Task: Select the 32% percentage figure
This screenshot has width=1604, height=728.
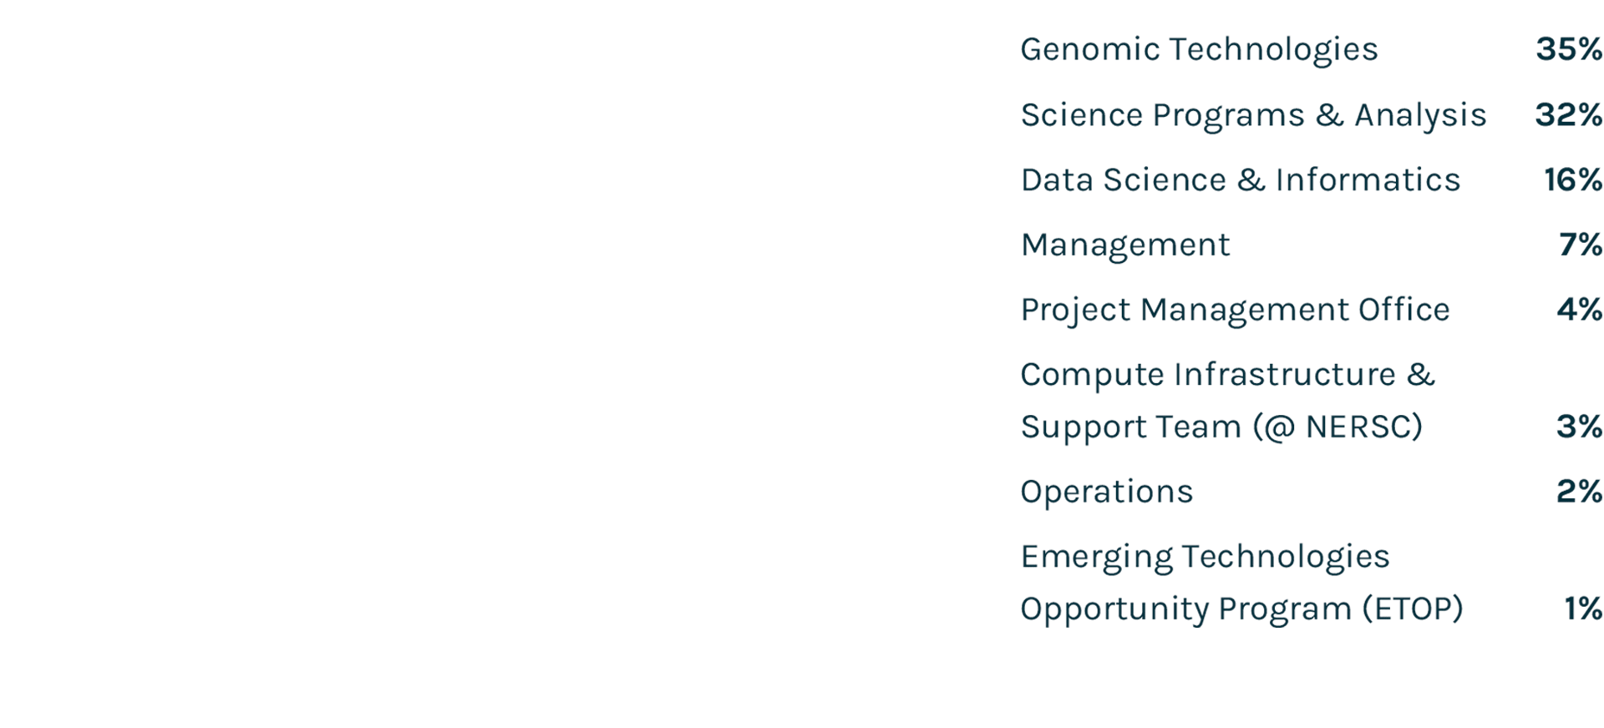Action: click(1569, 114)
